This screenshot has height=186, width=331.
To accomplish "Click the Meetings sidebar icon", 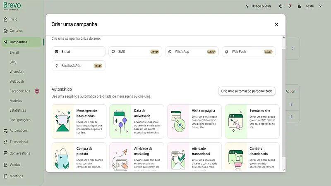I will click(5, 176).
